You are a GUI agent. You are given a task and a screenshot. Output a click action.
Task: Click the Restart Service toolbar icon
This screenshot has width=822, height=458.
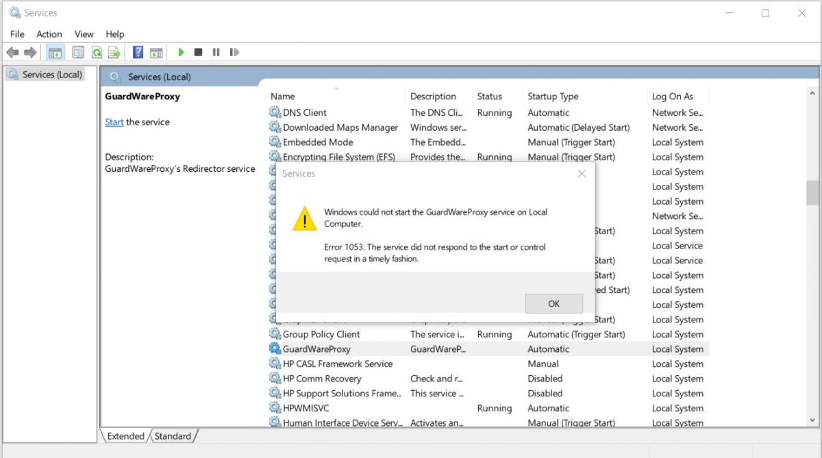click(x=234, y=52)
